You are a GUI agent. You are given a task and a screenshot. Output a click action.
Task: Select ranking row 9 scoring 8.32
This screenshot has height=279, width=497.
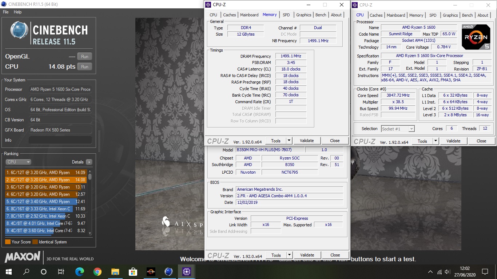tap(46, 231)
